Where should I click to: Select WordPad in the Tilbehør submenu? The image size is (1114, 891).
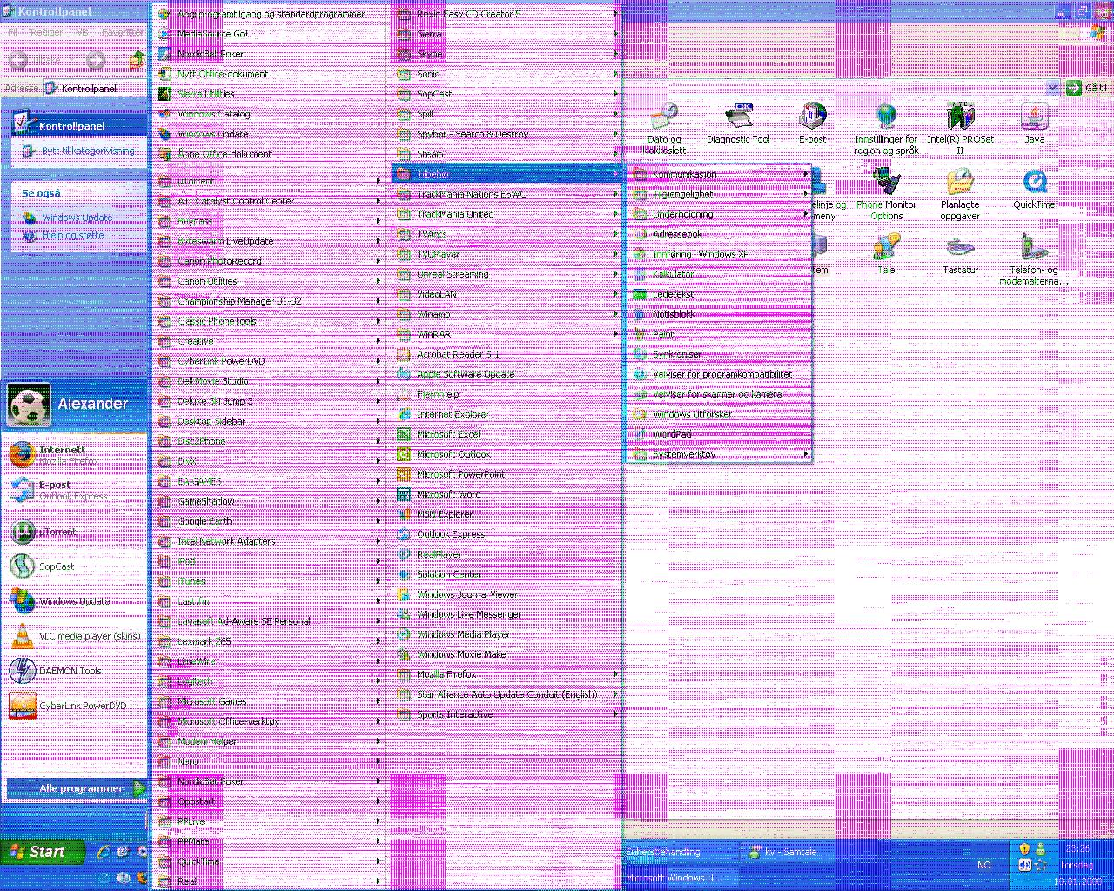click(719, 434)
